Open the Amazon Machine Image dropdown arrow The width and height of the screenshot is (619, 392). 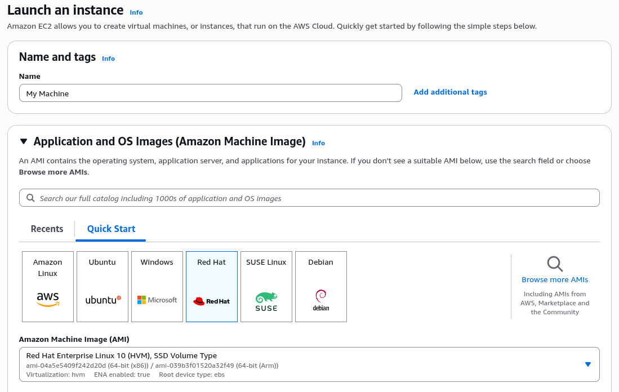[x=587, y=364]
